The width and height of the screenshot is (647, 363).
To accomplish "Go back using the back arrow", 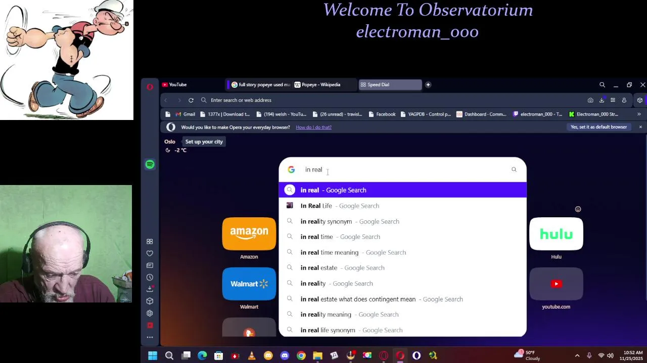I will [x=166, y=100].
